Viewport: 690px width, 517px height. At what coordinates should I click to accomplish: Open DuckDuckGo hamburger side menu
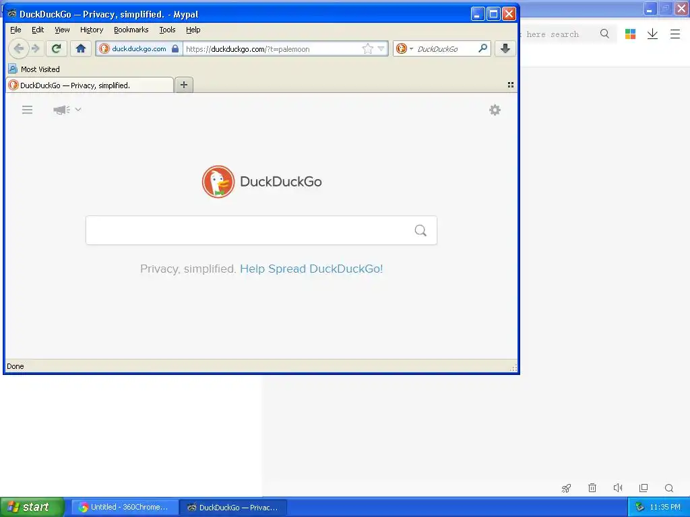27,110
